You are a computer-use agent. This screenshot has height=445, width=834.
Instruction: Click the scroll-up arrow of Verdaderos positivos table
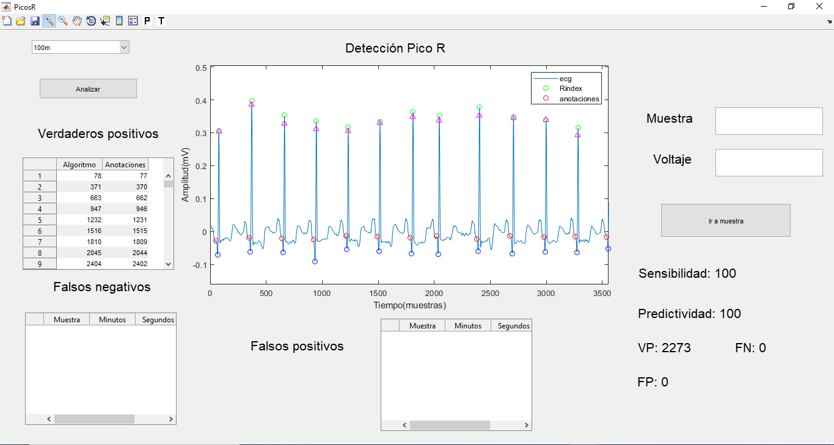[x=169, y=175]
